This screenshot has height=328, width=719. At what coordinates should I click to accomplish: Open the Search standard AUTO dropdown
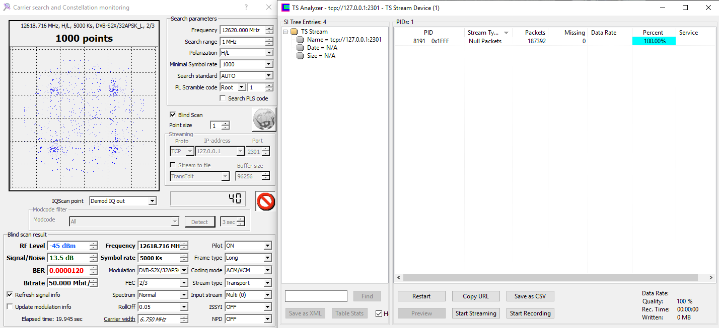(x=269, y=76)
